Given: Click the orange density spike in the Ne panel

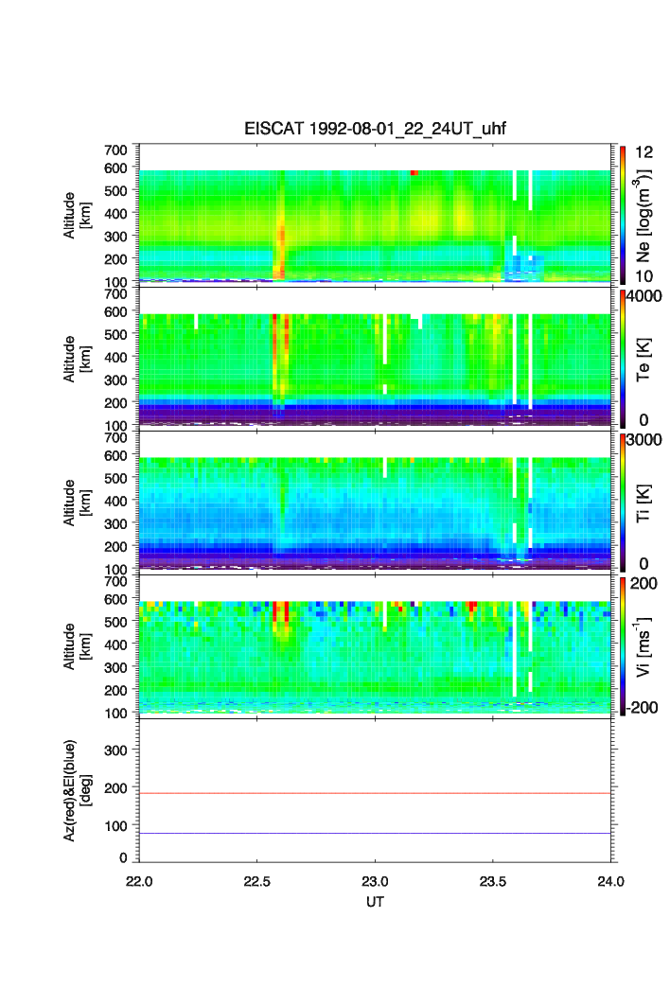Looking at the screenshot, I should 280,250.
